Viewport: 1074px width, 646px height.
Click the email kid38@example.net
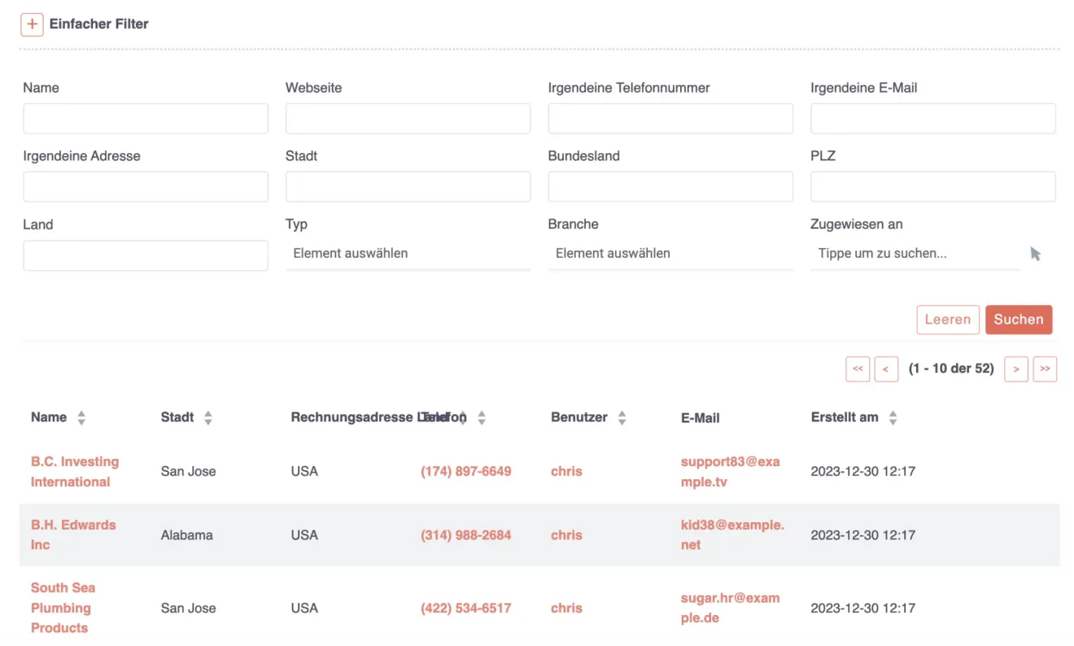(x=731, y=535)
